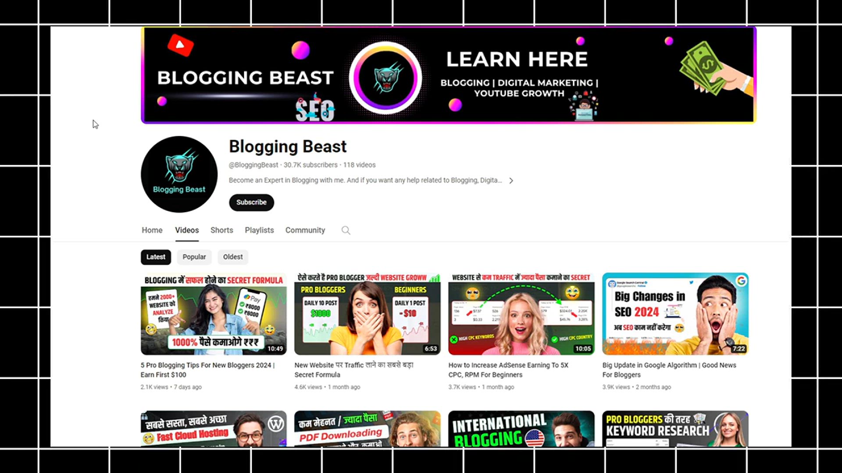
Task: Open the New Website Traffic Secret Formula thumbnail
Action: [x=367, y=314]
